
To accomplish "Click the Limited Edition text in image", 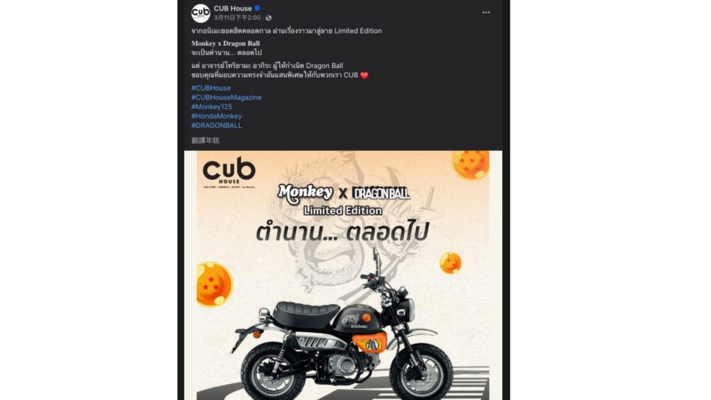I will pos(343,211).
